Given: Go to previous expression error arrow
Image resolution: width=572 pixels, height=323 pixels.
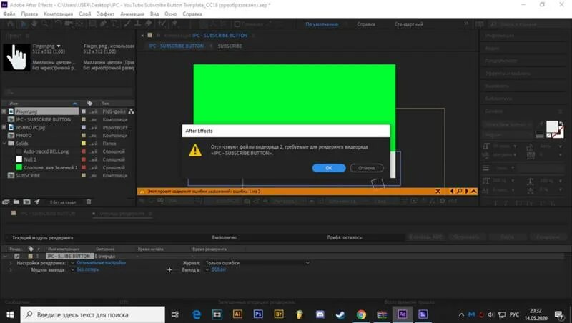Looking at the screenshot, I should [x=452, y=191].
